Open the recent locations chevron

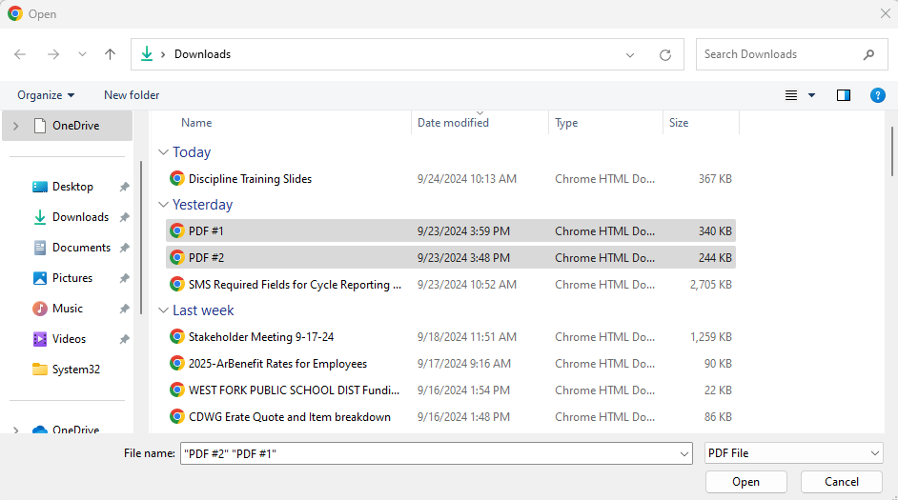pos(83,54)
